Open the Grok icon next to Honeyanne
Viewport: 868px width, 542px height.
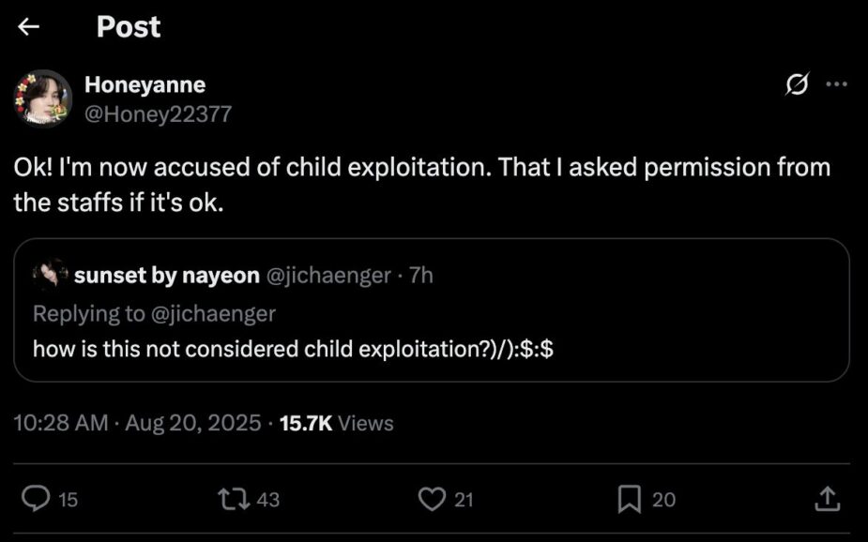point(797,84)
